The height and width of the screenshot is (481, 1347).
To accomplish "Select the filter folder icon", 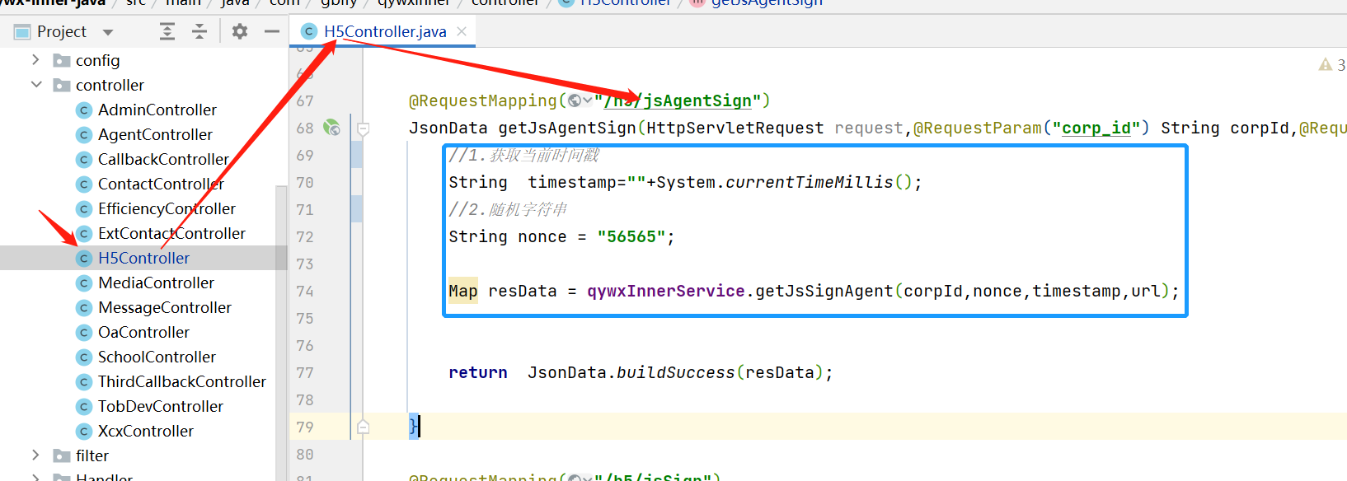I will 62,455.
